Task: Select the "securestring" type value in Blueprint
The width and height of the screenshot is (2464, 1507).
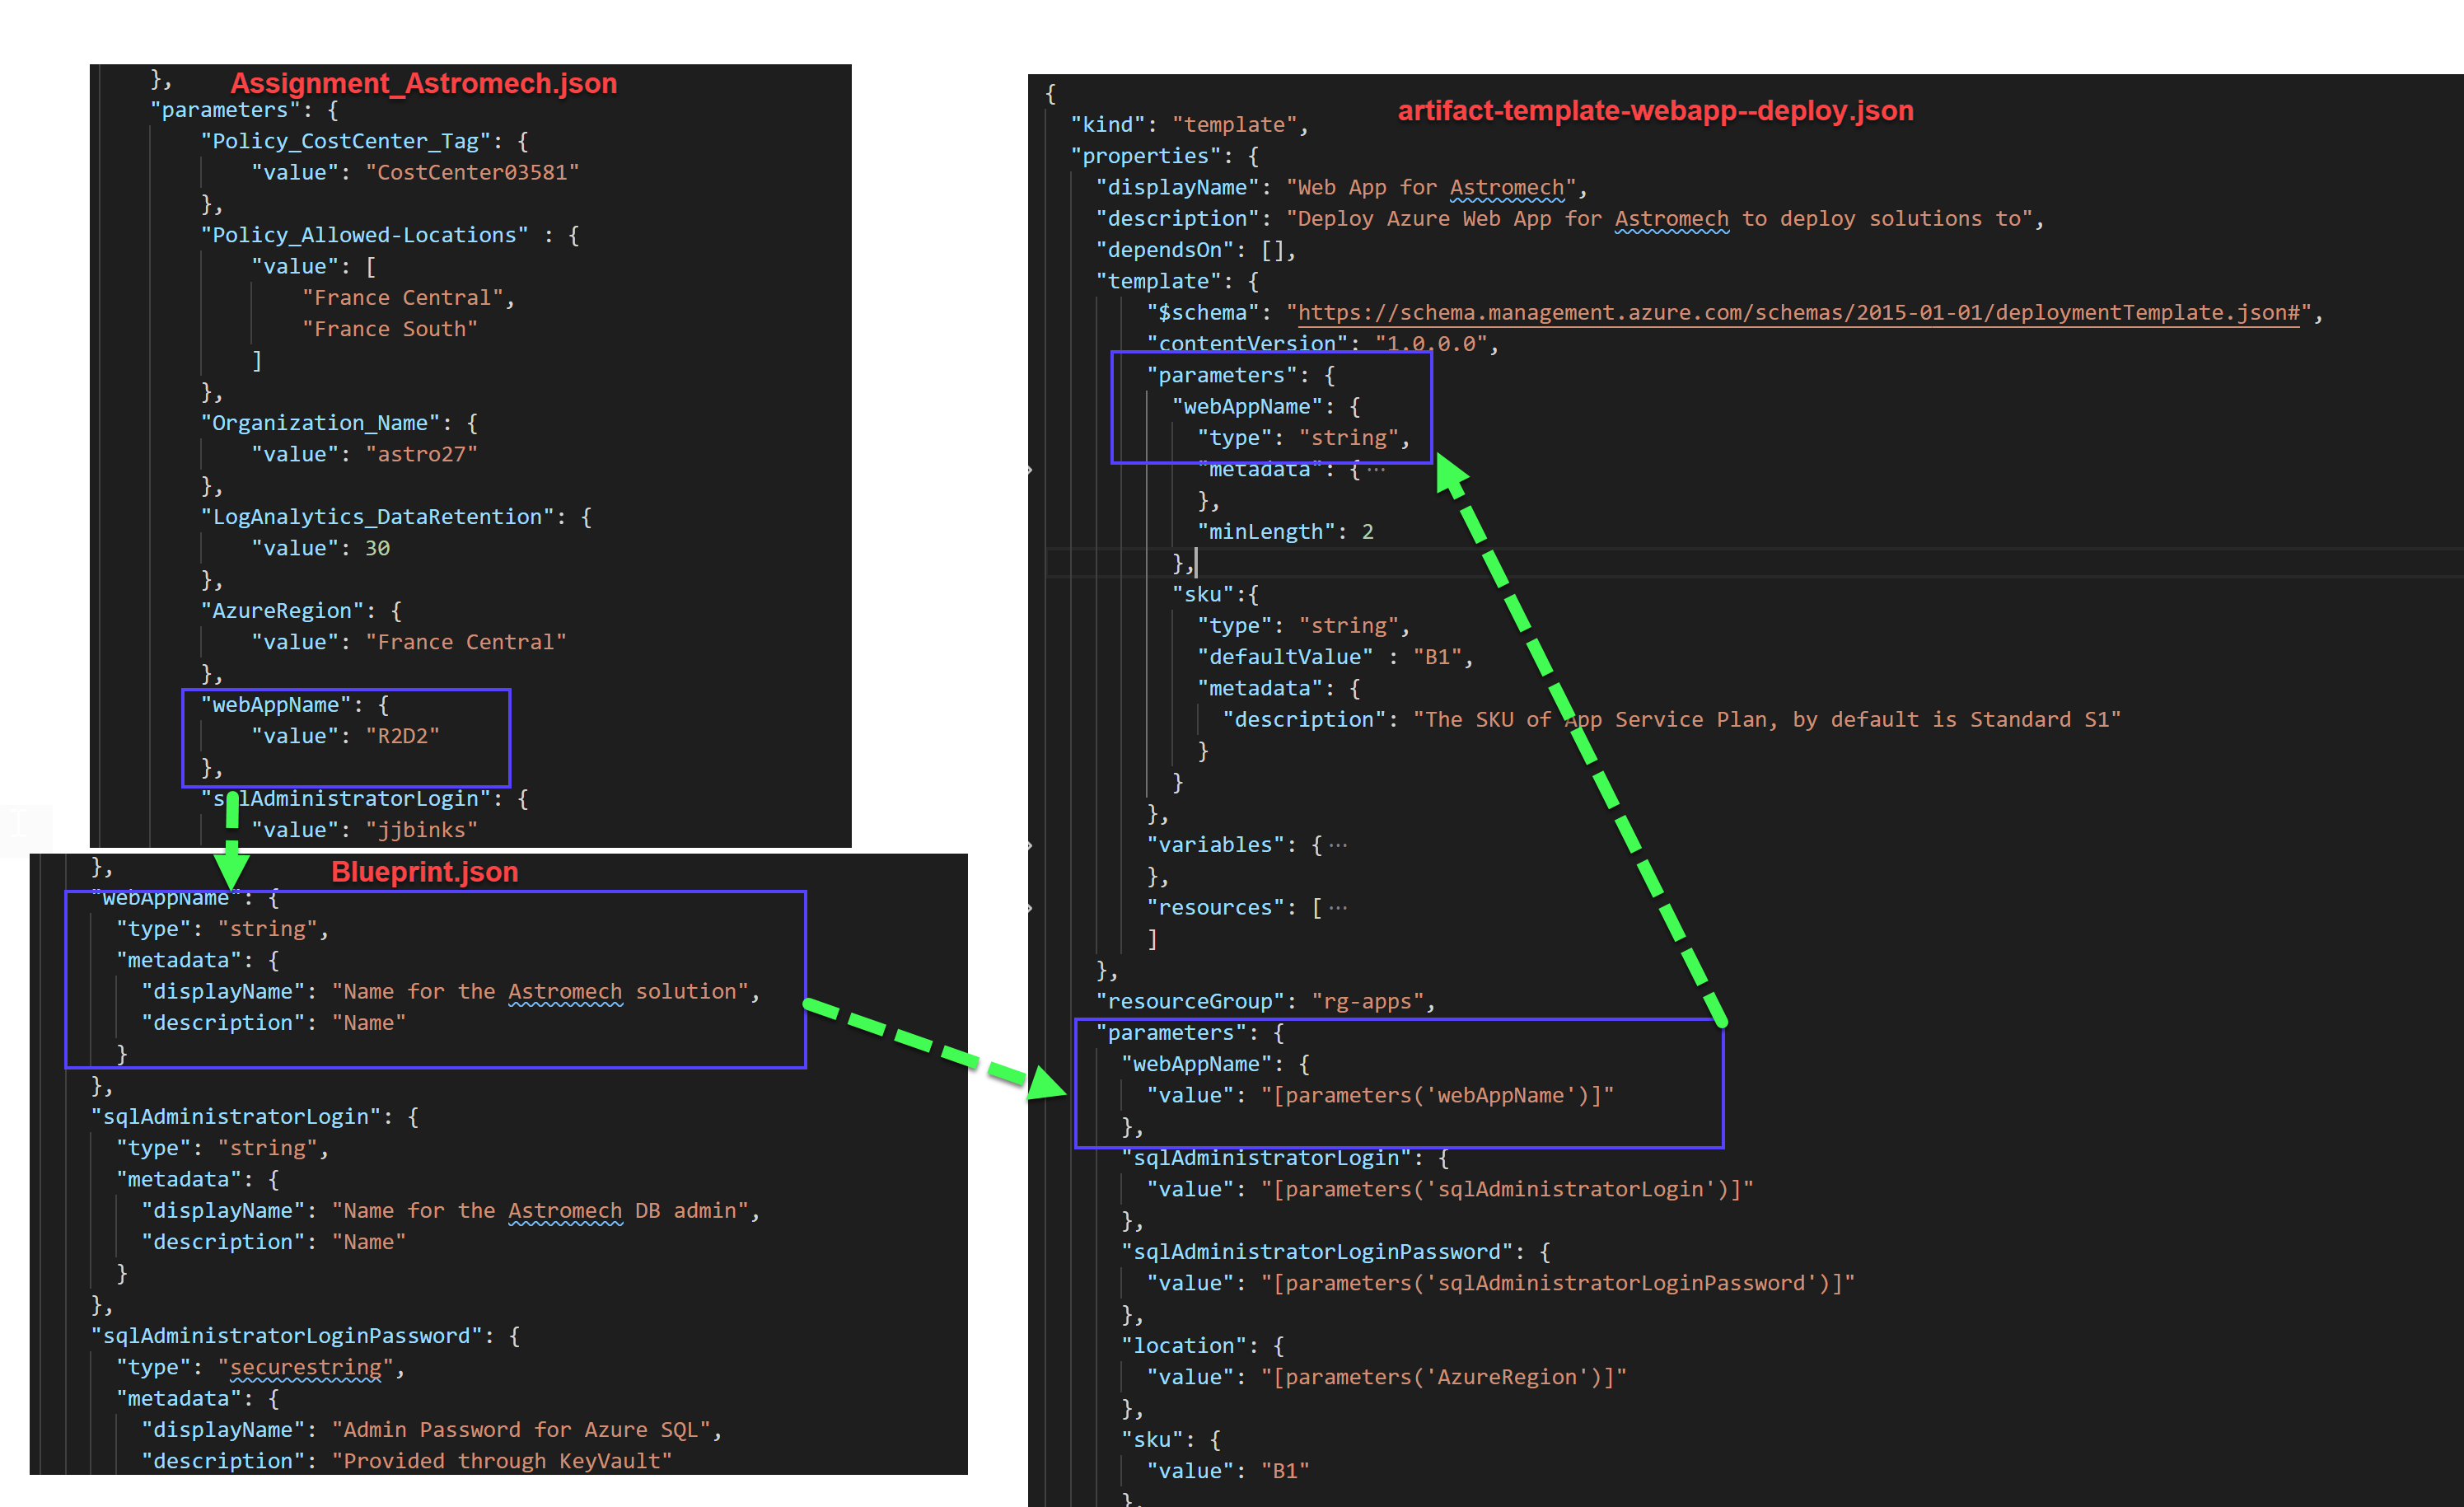Action: point(306,1367)
